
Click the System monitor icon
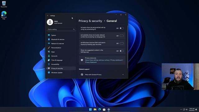(49, 35)
